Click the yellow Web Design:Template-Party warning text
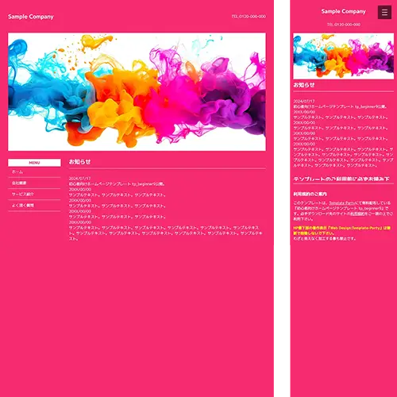397x397 pixels. 341,230
